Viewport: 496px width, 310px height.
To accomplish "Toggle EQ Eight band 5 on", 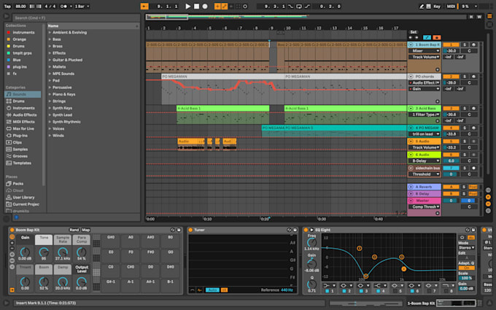I will 395,291.
